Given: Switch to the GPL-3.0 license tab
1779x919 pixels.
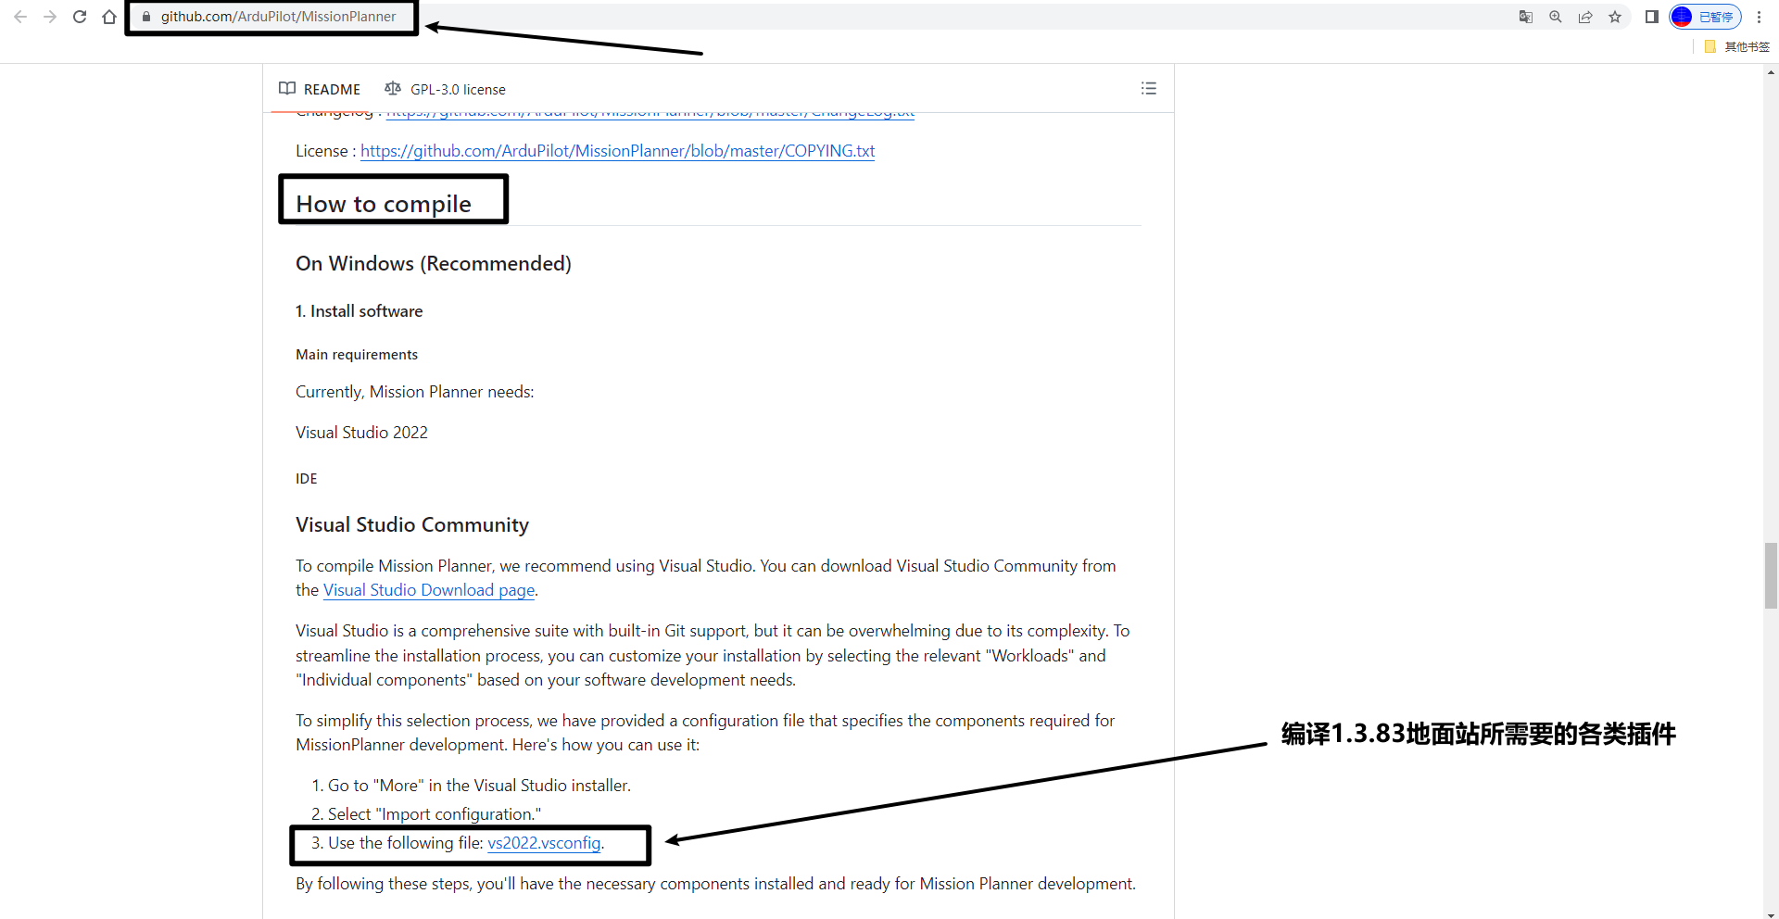Looking at the screenshot, I should pos(446,89).
